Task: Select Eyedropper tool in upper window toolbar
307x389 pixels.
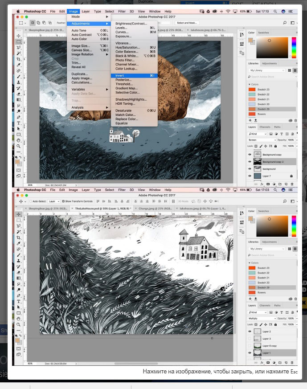Action: point(19,65)
